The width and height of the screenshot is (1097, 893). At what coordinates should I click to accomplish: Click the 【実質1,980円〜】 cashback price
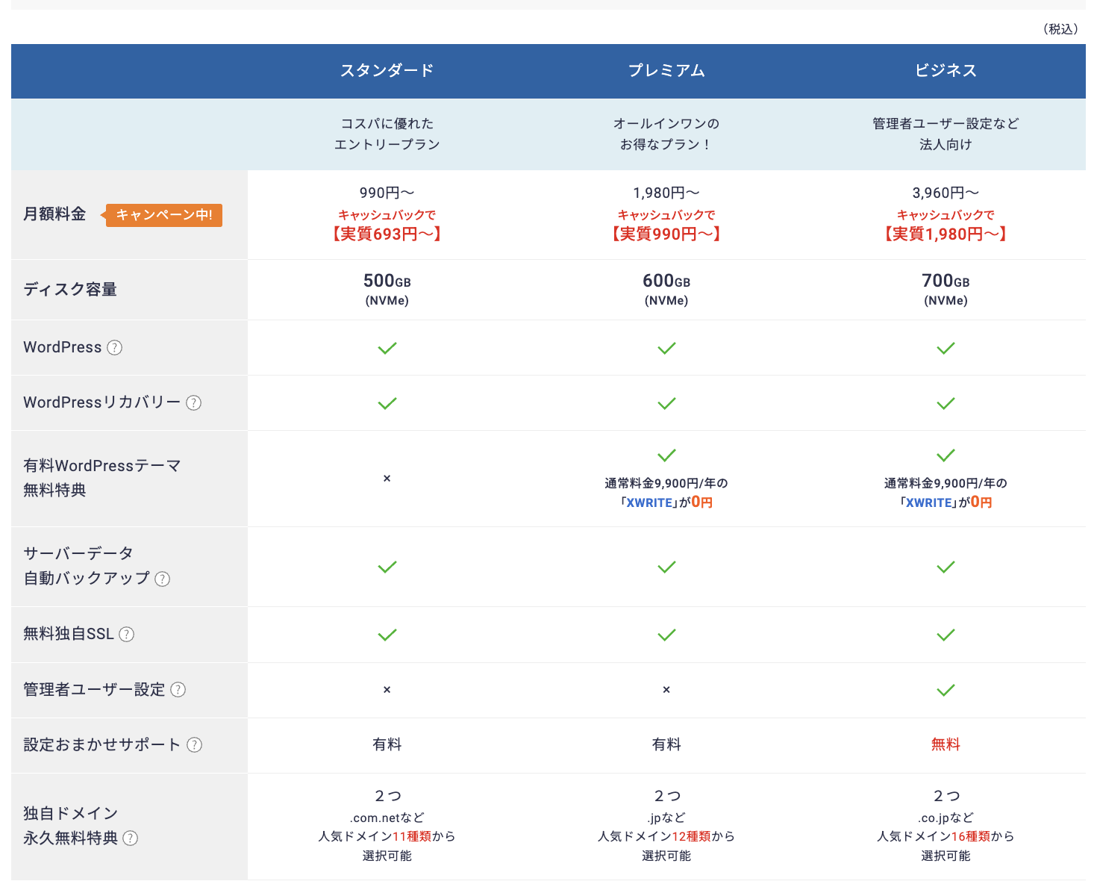coord(946,234)
